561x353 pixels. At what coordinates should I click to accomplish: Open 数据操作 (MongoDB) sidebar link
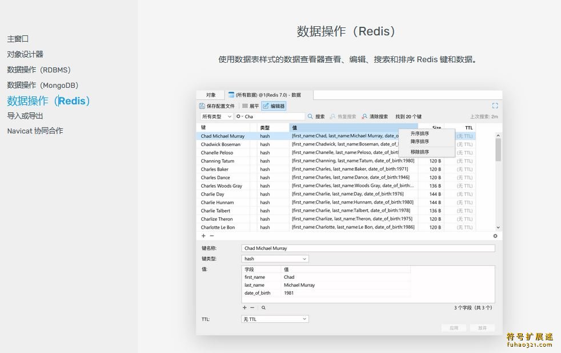pos(43,85)
